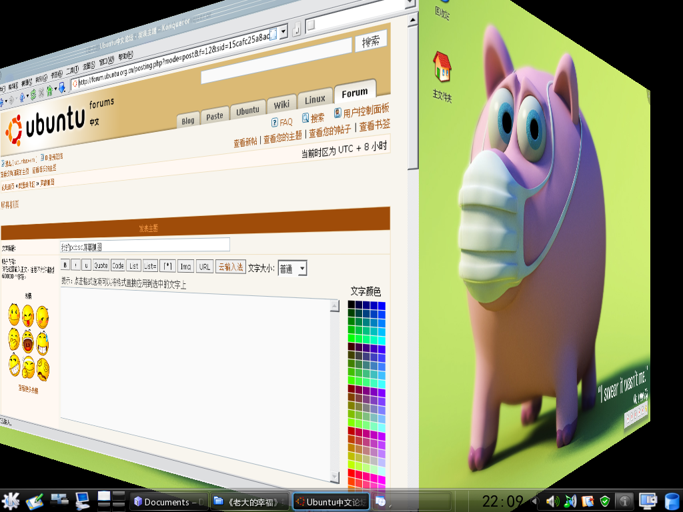This screenshot has height=512, width=683.
Task: Click the Img insert button
Action: [185, 267]
